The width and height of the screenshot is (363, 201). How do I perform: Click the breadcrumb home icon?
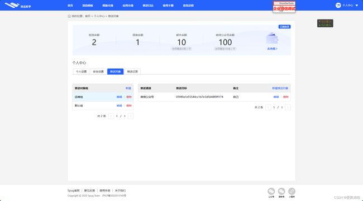click(69, 16)
